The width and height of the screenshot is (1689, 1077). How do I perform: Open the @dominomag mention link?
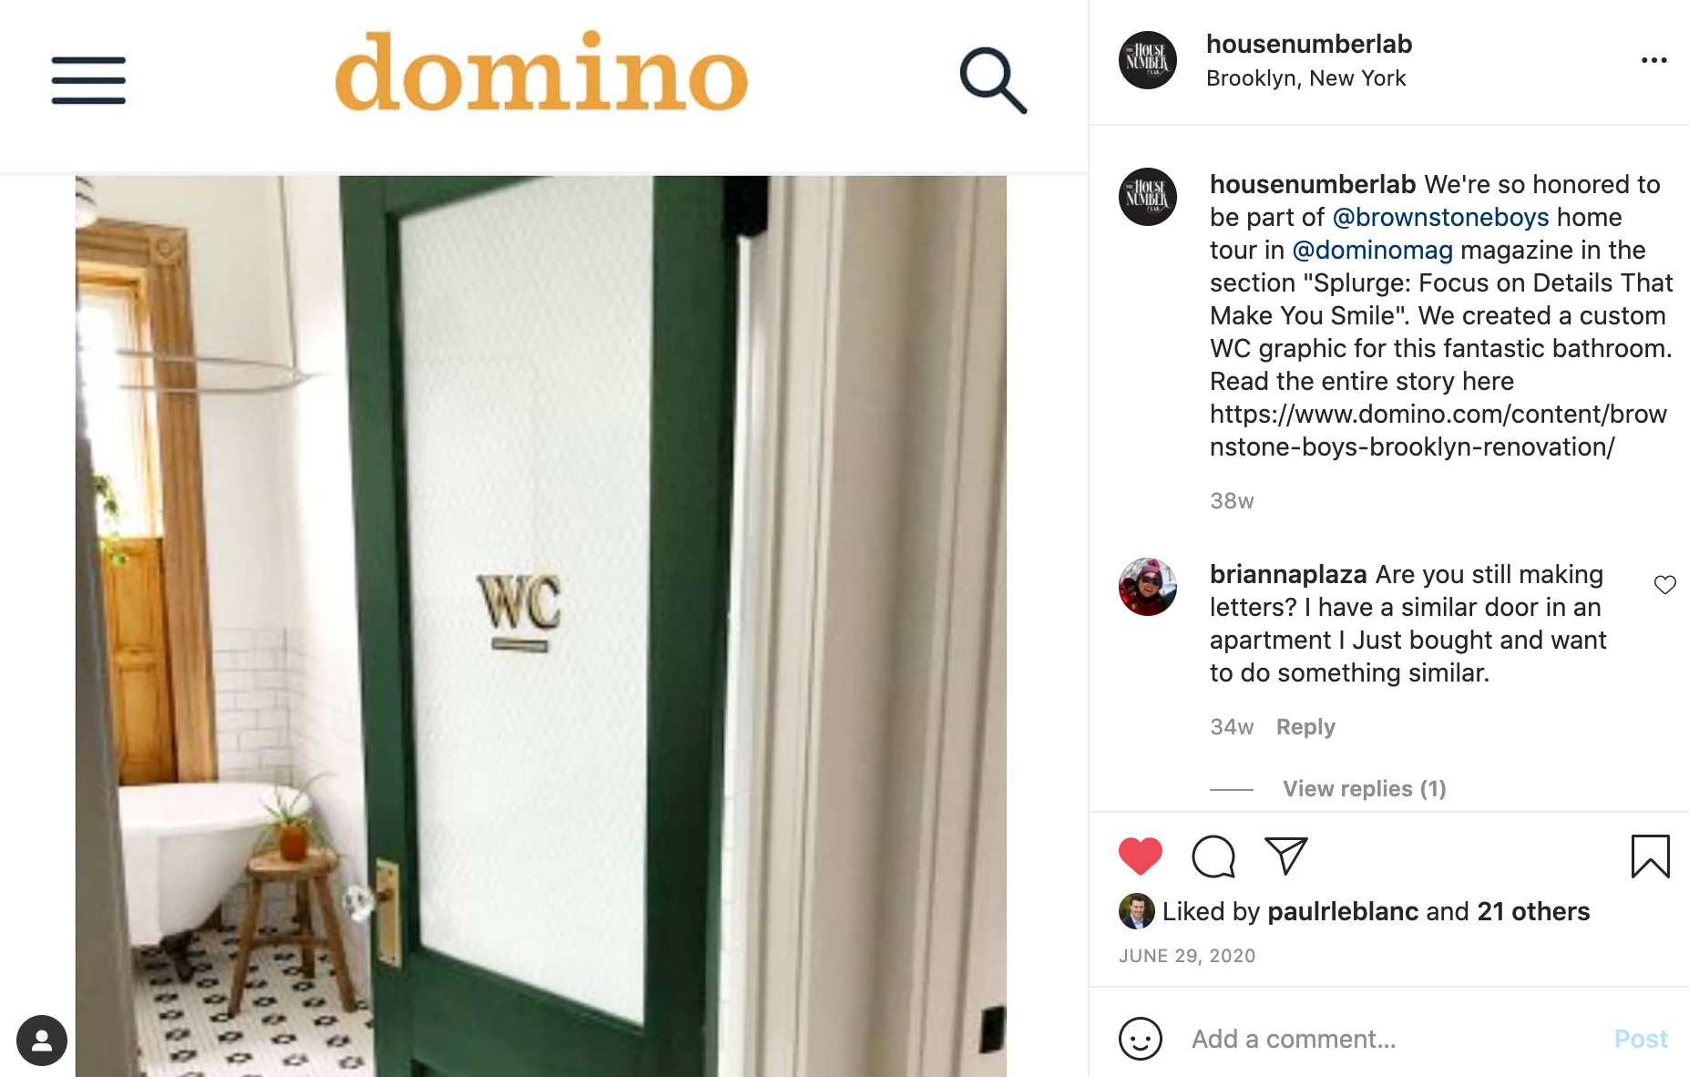1372,250
